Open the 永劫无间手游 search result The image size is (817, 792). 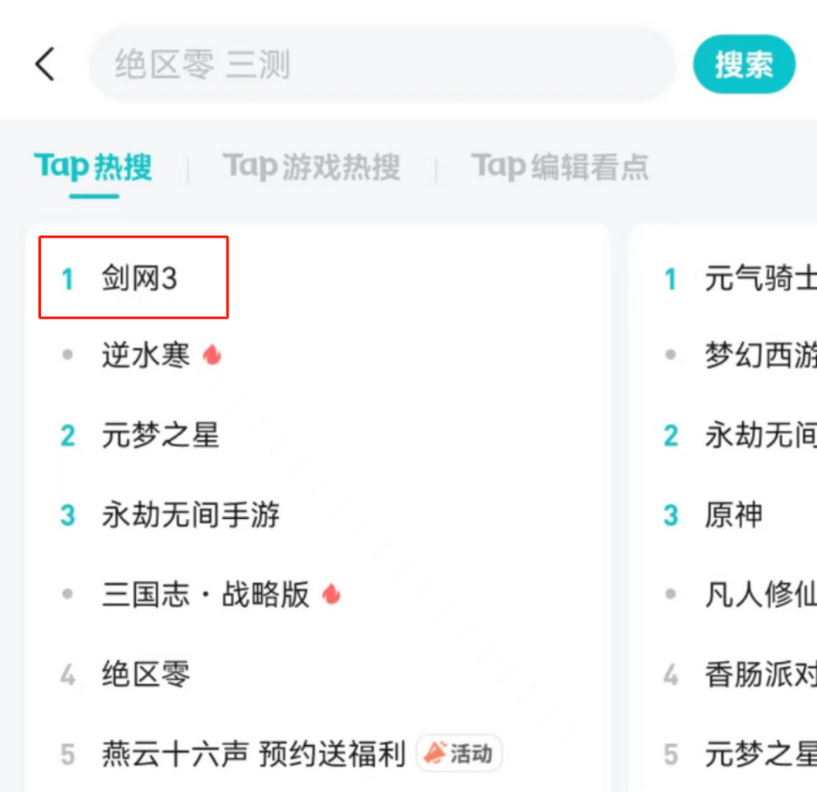[x=191, y=515]
